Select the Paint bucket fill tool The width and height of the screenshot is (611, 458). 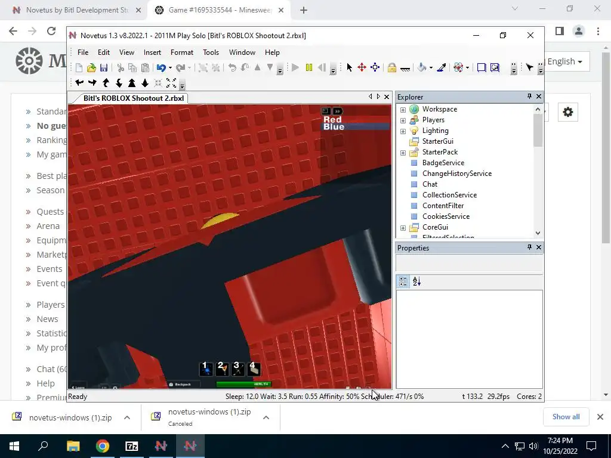tap(421, 68)
